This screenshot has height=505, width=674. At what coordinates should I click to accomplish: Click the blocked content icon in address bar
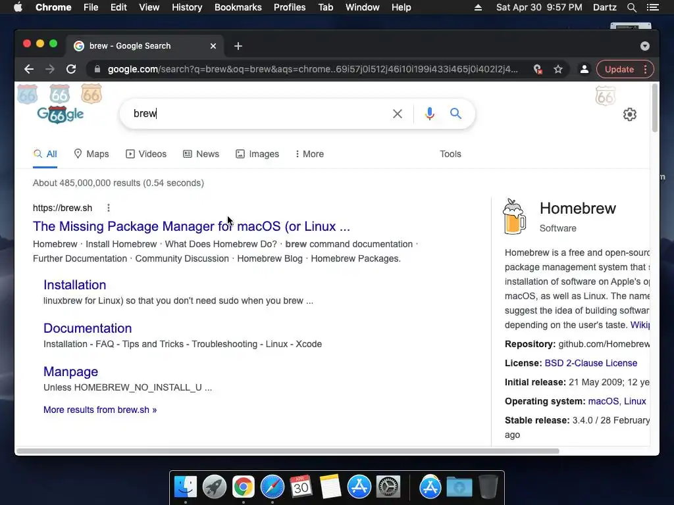click(x=537, y=69)
